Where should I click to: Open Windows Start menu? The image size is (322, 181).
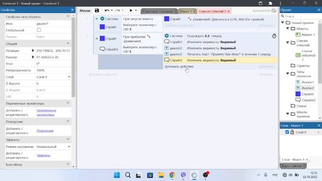(117, 175)
